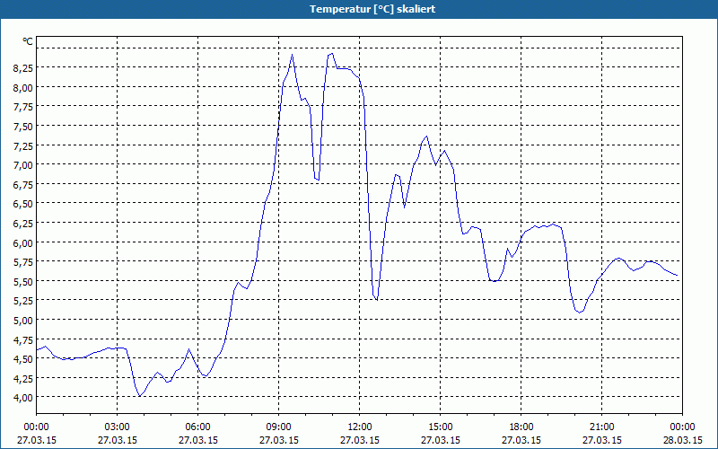718x449 pixels.
Task: Select the '6,50' temperature axis label
Action: pyautogui.click(x=23, y=205)
